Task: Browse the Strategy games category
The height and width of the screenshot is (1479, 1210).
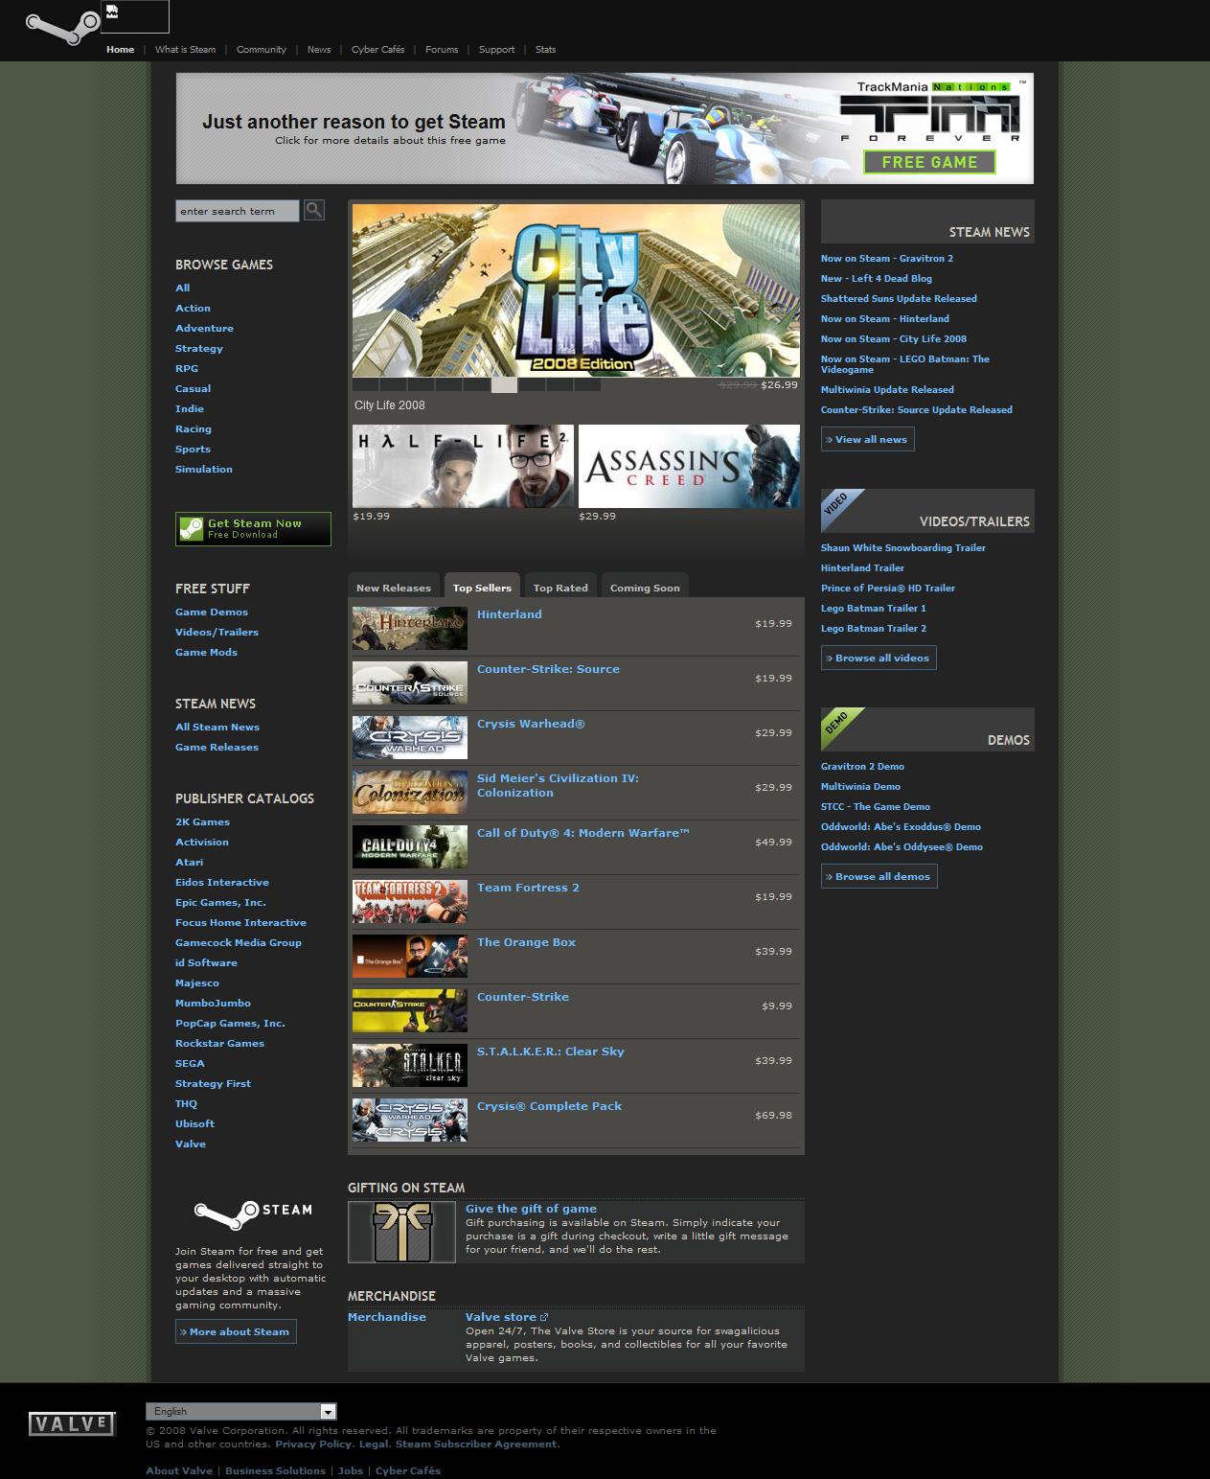Action: (x=199, y=348)
